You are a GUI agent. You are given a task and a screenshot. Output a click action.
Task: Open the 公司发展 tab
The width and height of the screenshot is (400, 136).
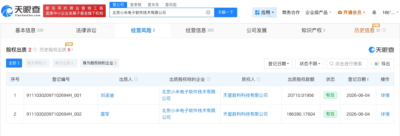(256, 30)
